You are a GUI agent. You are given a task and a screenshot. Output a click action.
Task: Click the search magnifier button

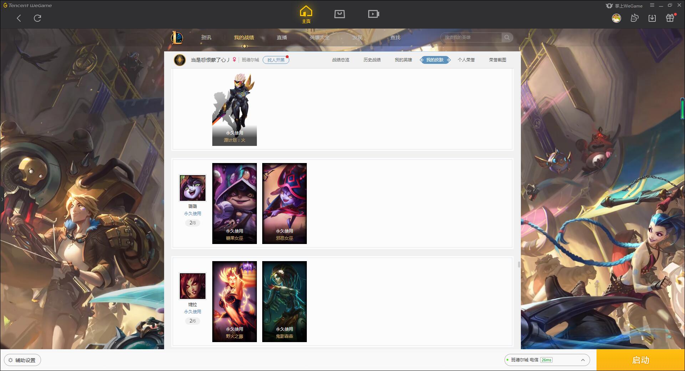(507, 37)
